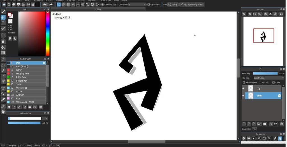The width and height of the screenshot is (287, 147).
Task: Click zoom in icon in Navigator panel
Action: coord(250,14)
